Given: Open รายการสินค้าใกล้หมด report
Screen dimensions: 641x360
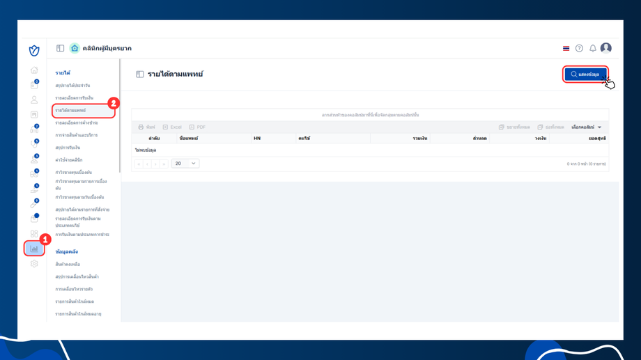Looking at the screenshot, I should [x=75, y=301].
